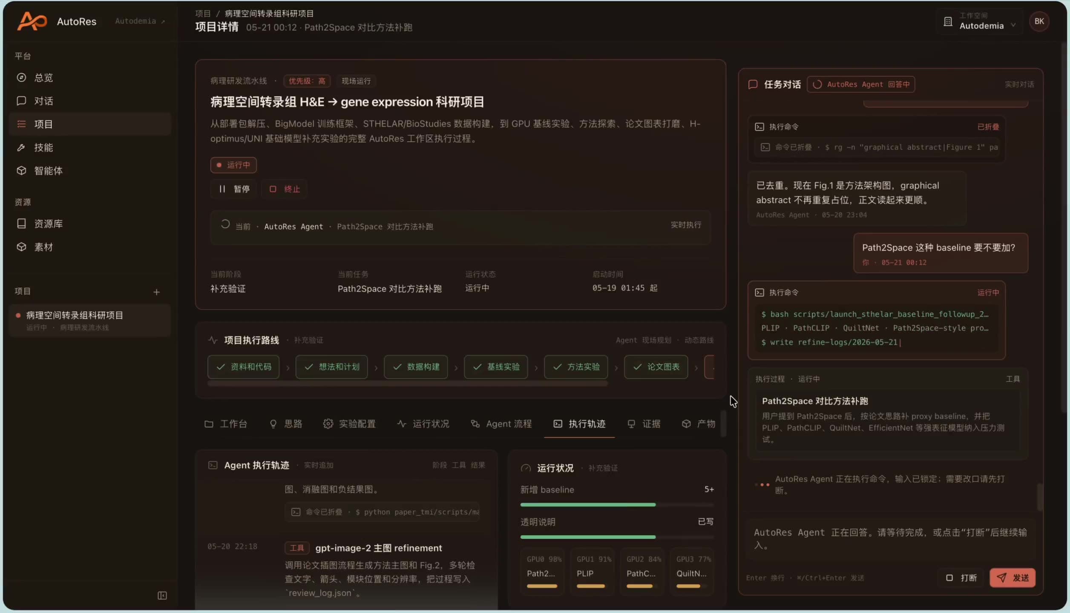The height and width of the screenshot is (613, 1070).
Task: Select the 基线实验 stage step
Action: tap(496, 367)
